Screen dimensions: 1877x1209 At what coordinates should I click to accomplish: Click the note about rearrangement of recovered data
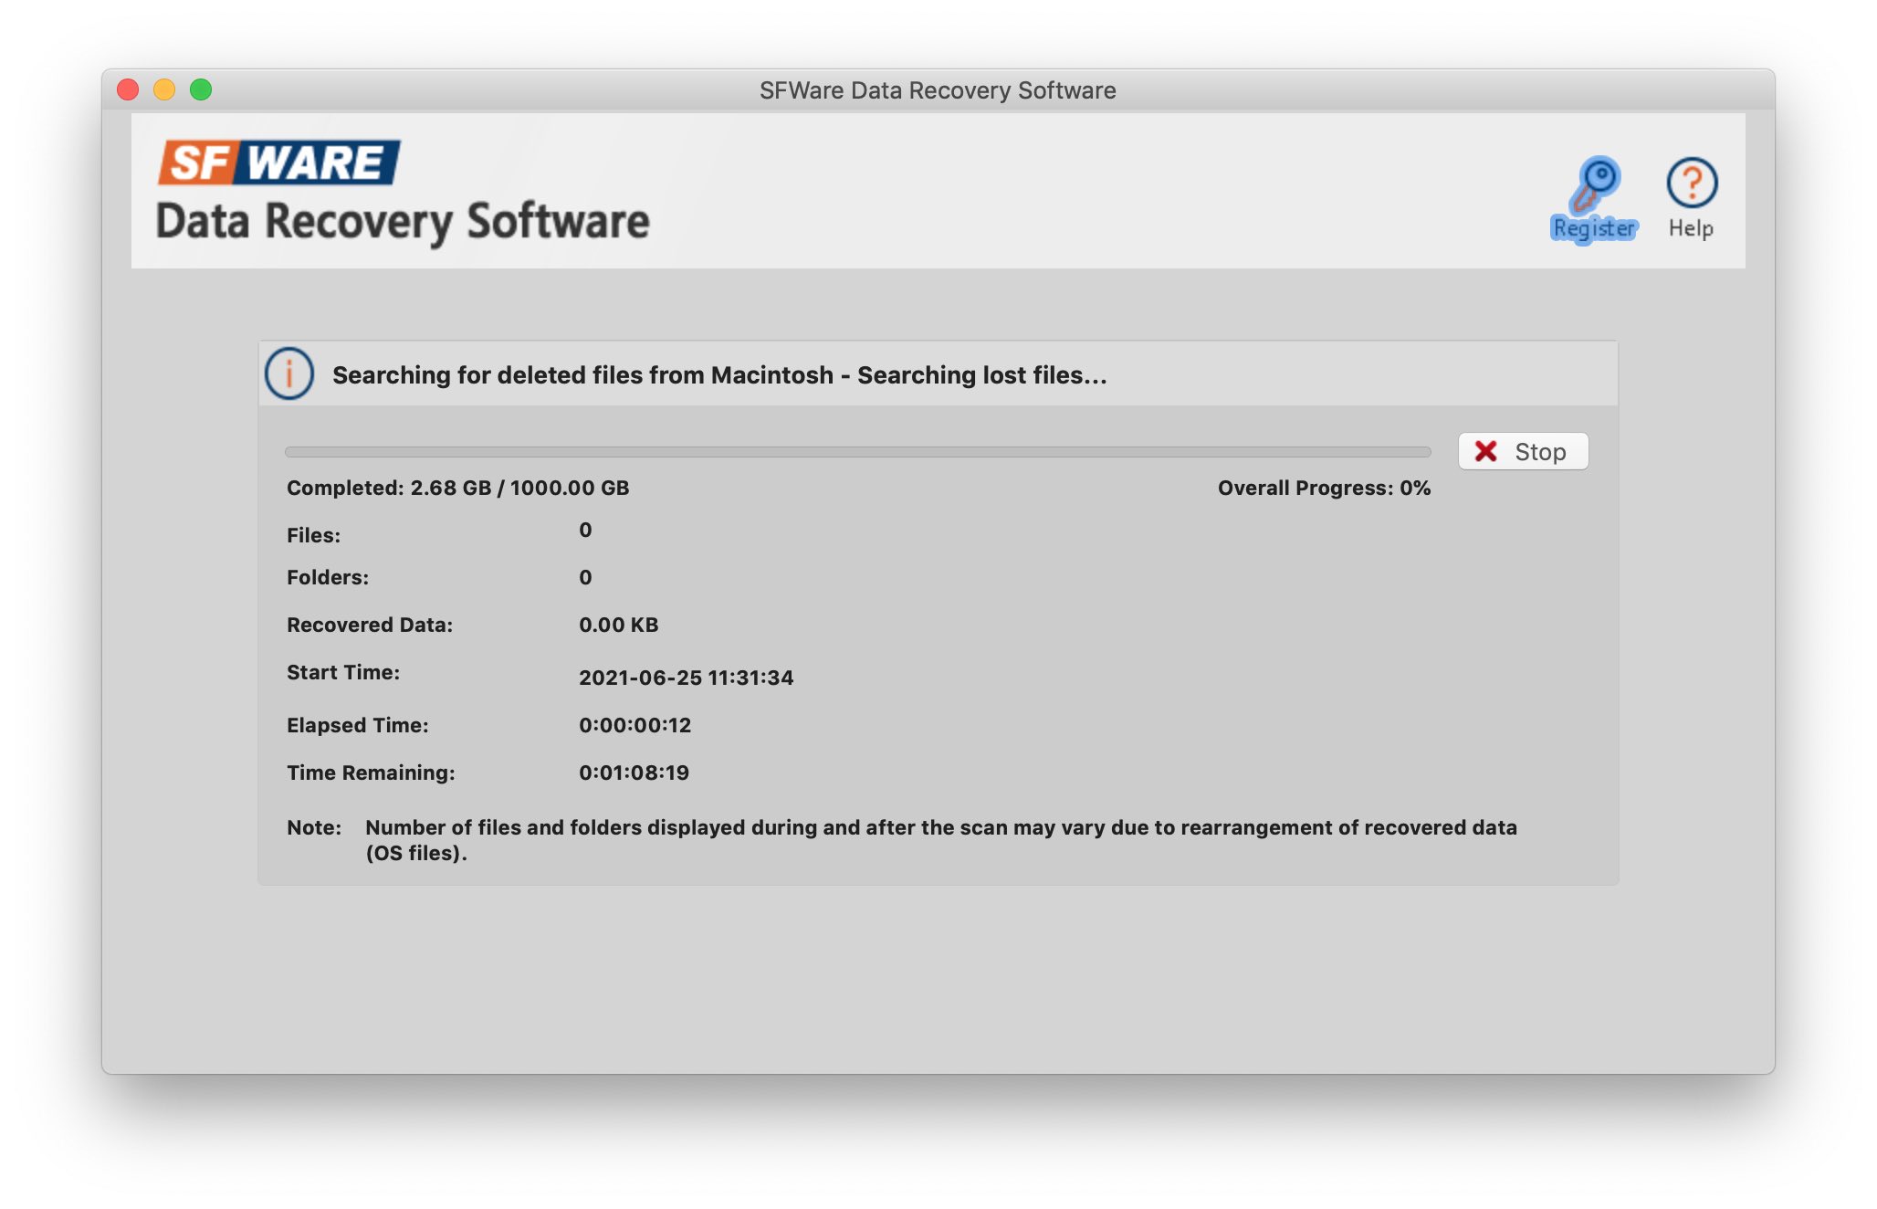(941, 840)
